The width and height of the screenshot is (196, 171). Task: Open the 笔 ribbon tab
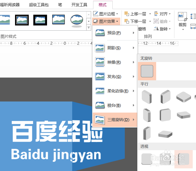[x=60, y=5]
